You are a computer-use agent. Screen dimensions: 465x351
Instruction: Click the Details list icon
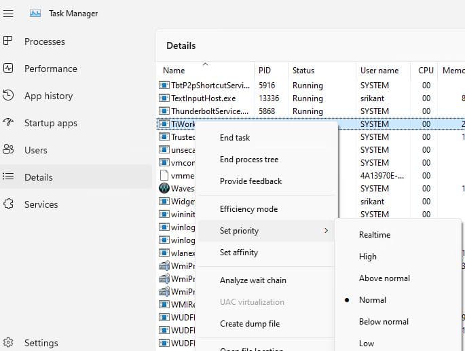(8, 177)
